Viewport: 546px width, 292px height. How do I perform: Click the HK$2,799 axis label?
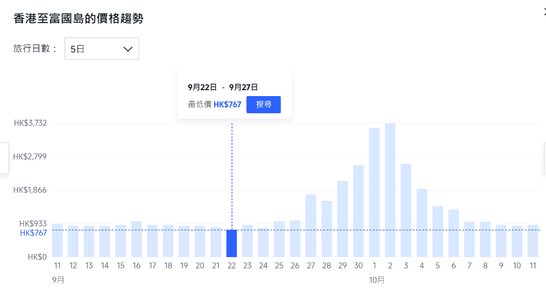point(30,156)
